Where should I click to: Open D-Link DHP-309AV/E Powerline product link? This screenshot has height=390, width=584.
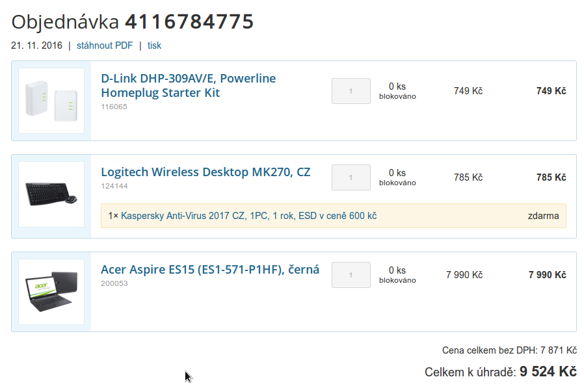188,85
